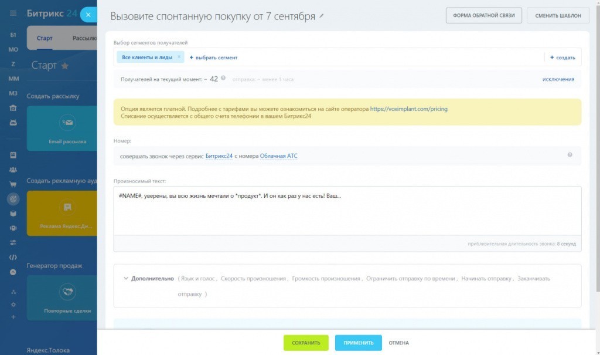600x355 pixels.
Task: Close the slider panel with X button
Action: (88, 15)
